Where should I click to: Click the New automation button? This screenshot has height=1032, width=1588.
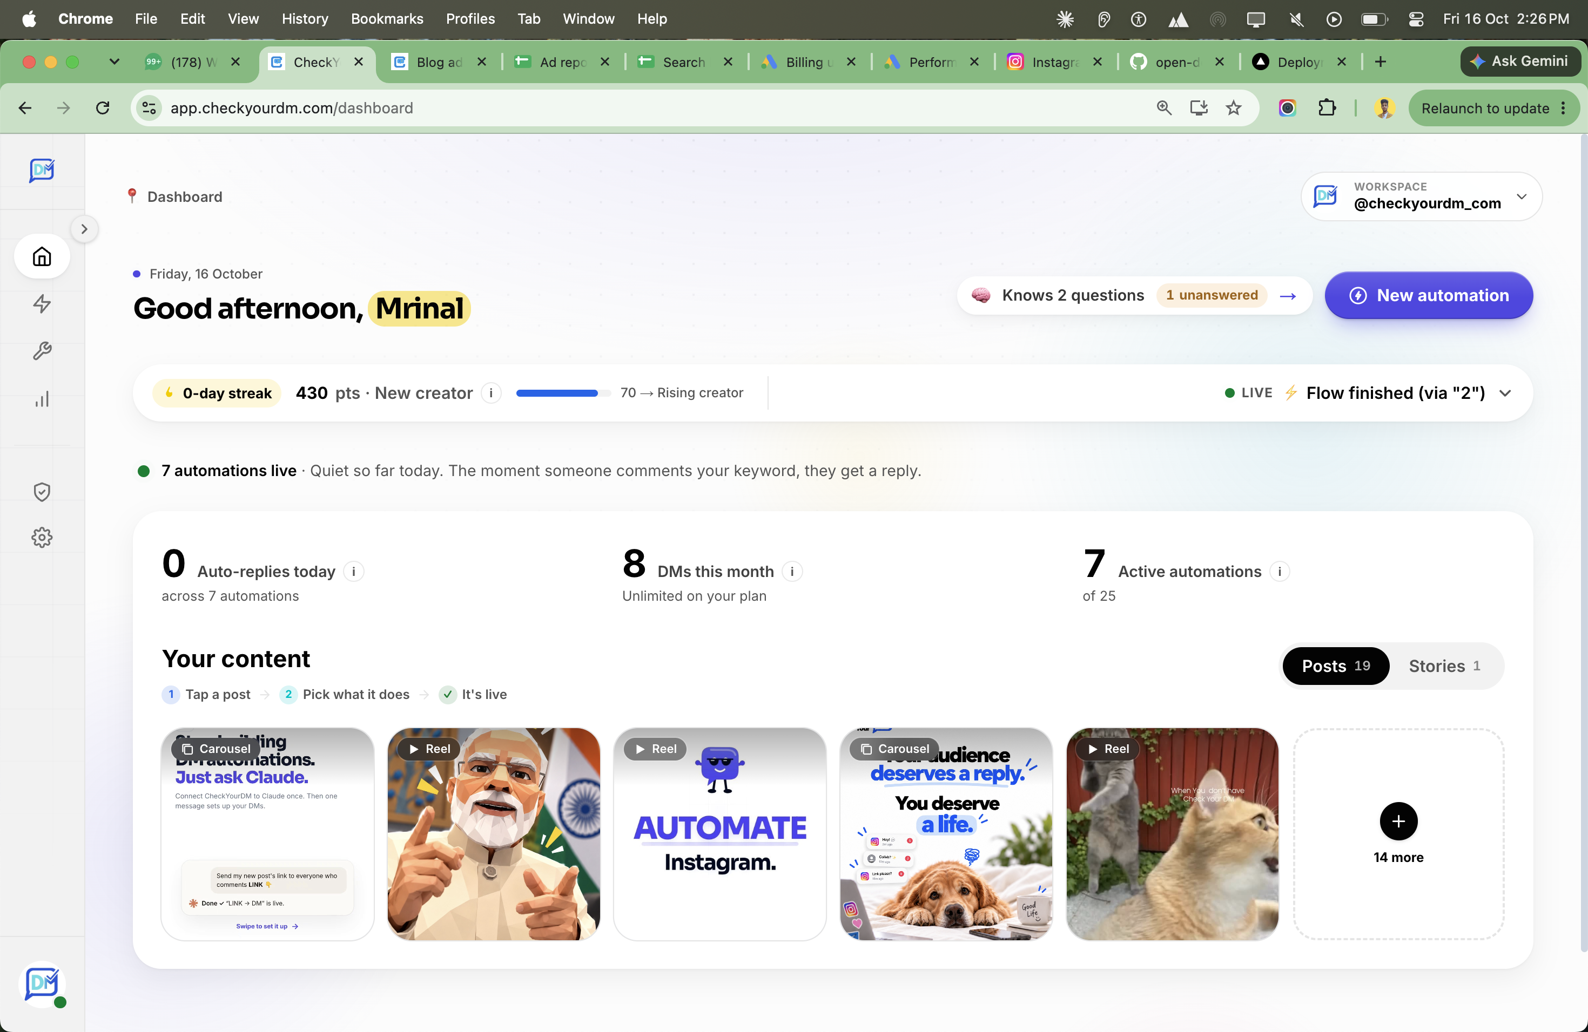[1429, 295]
